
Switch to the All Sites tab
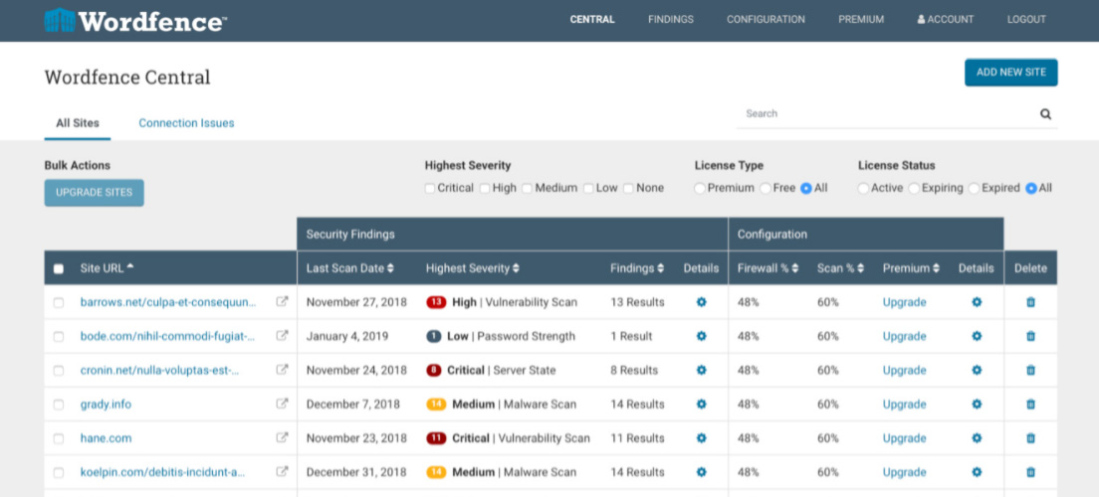[77, 122]
